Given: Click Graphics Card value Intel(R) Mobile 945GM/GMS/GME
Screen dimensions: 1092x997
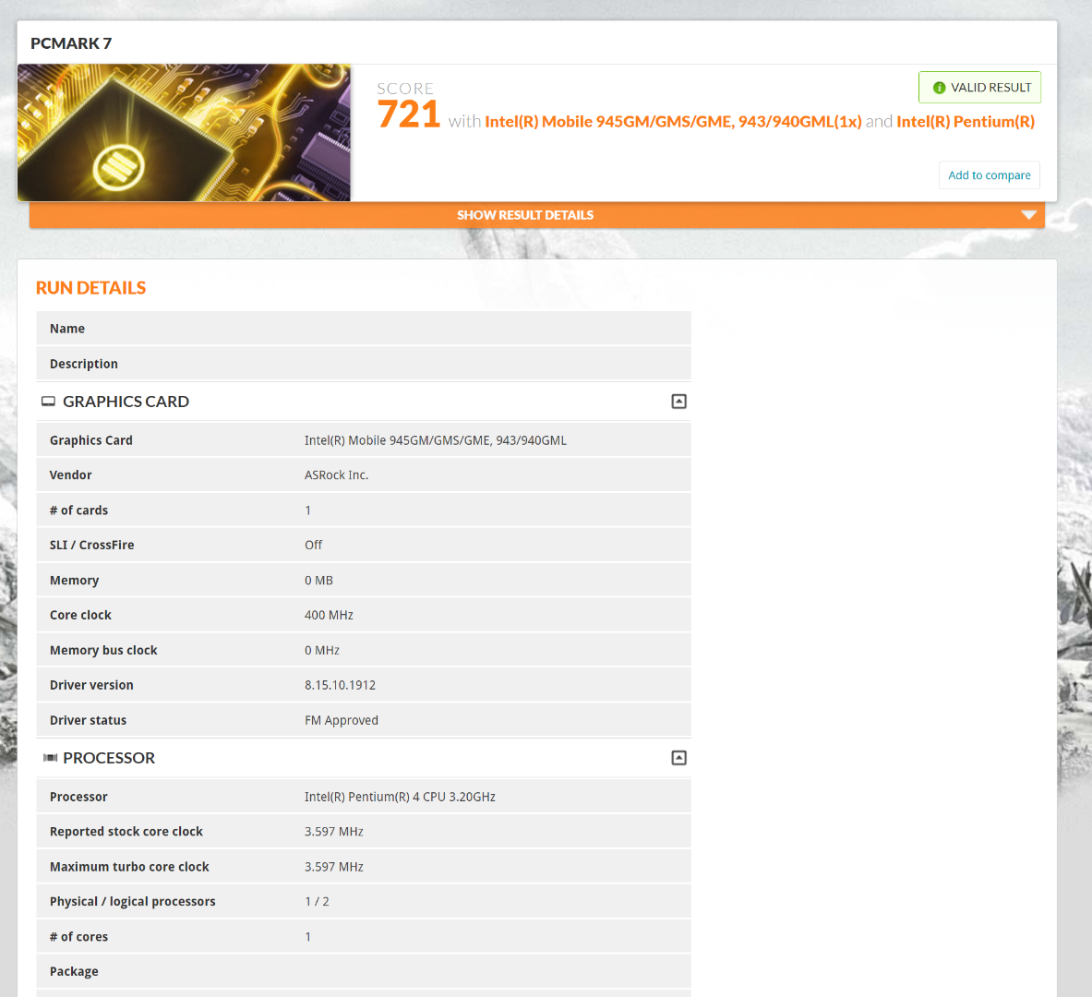Looking at the screenshot, I should point(436,440).
